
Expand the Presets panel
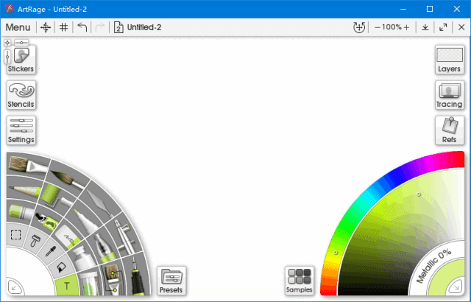point(171,281)
